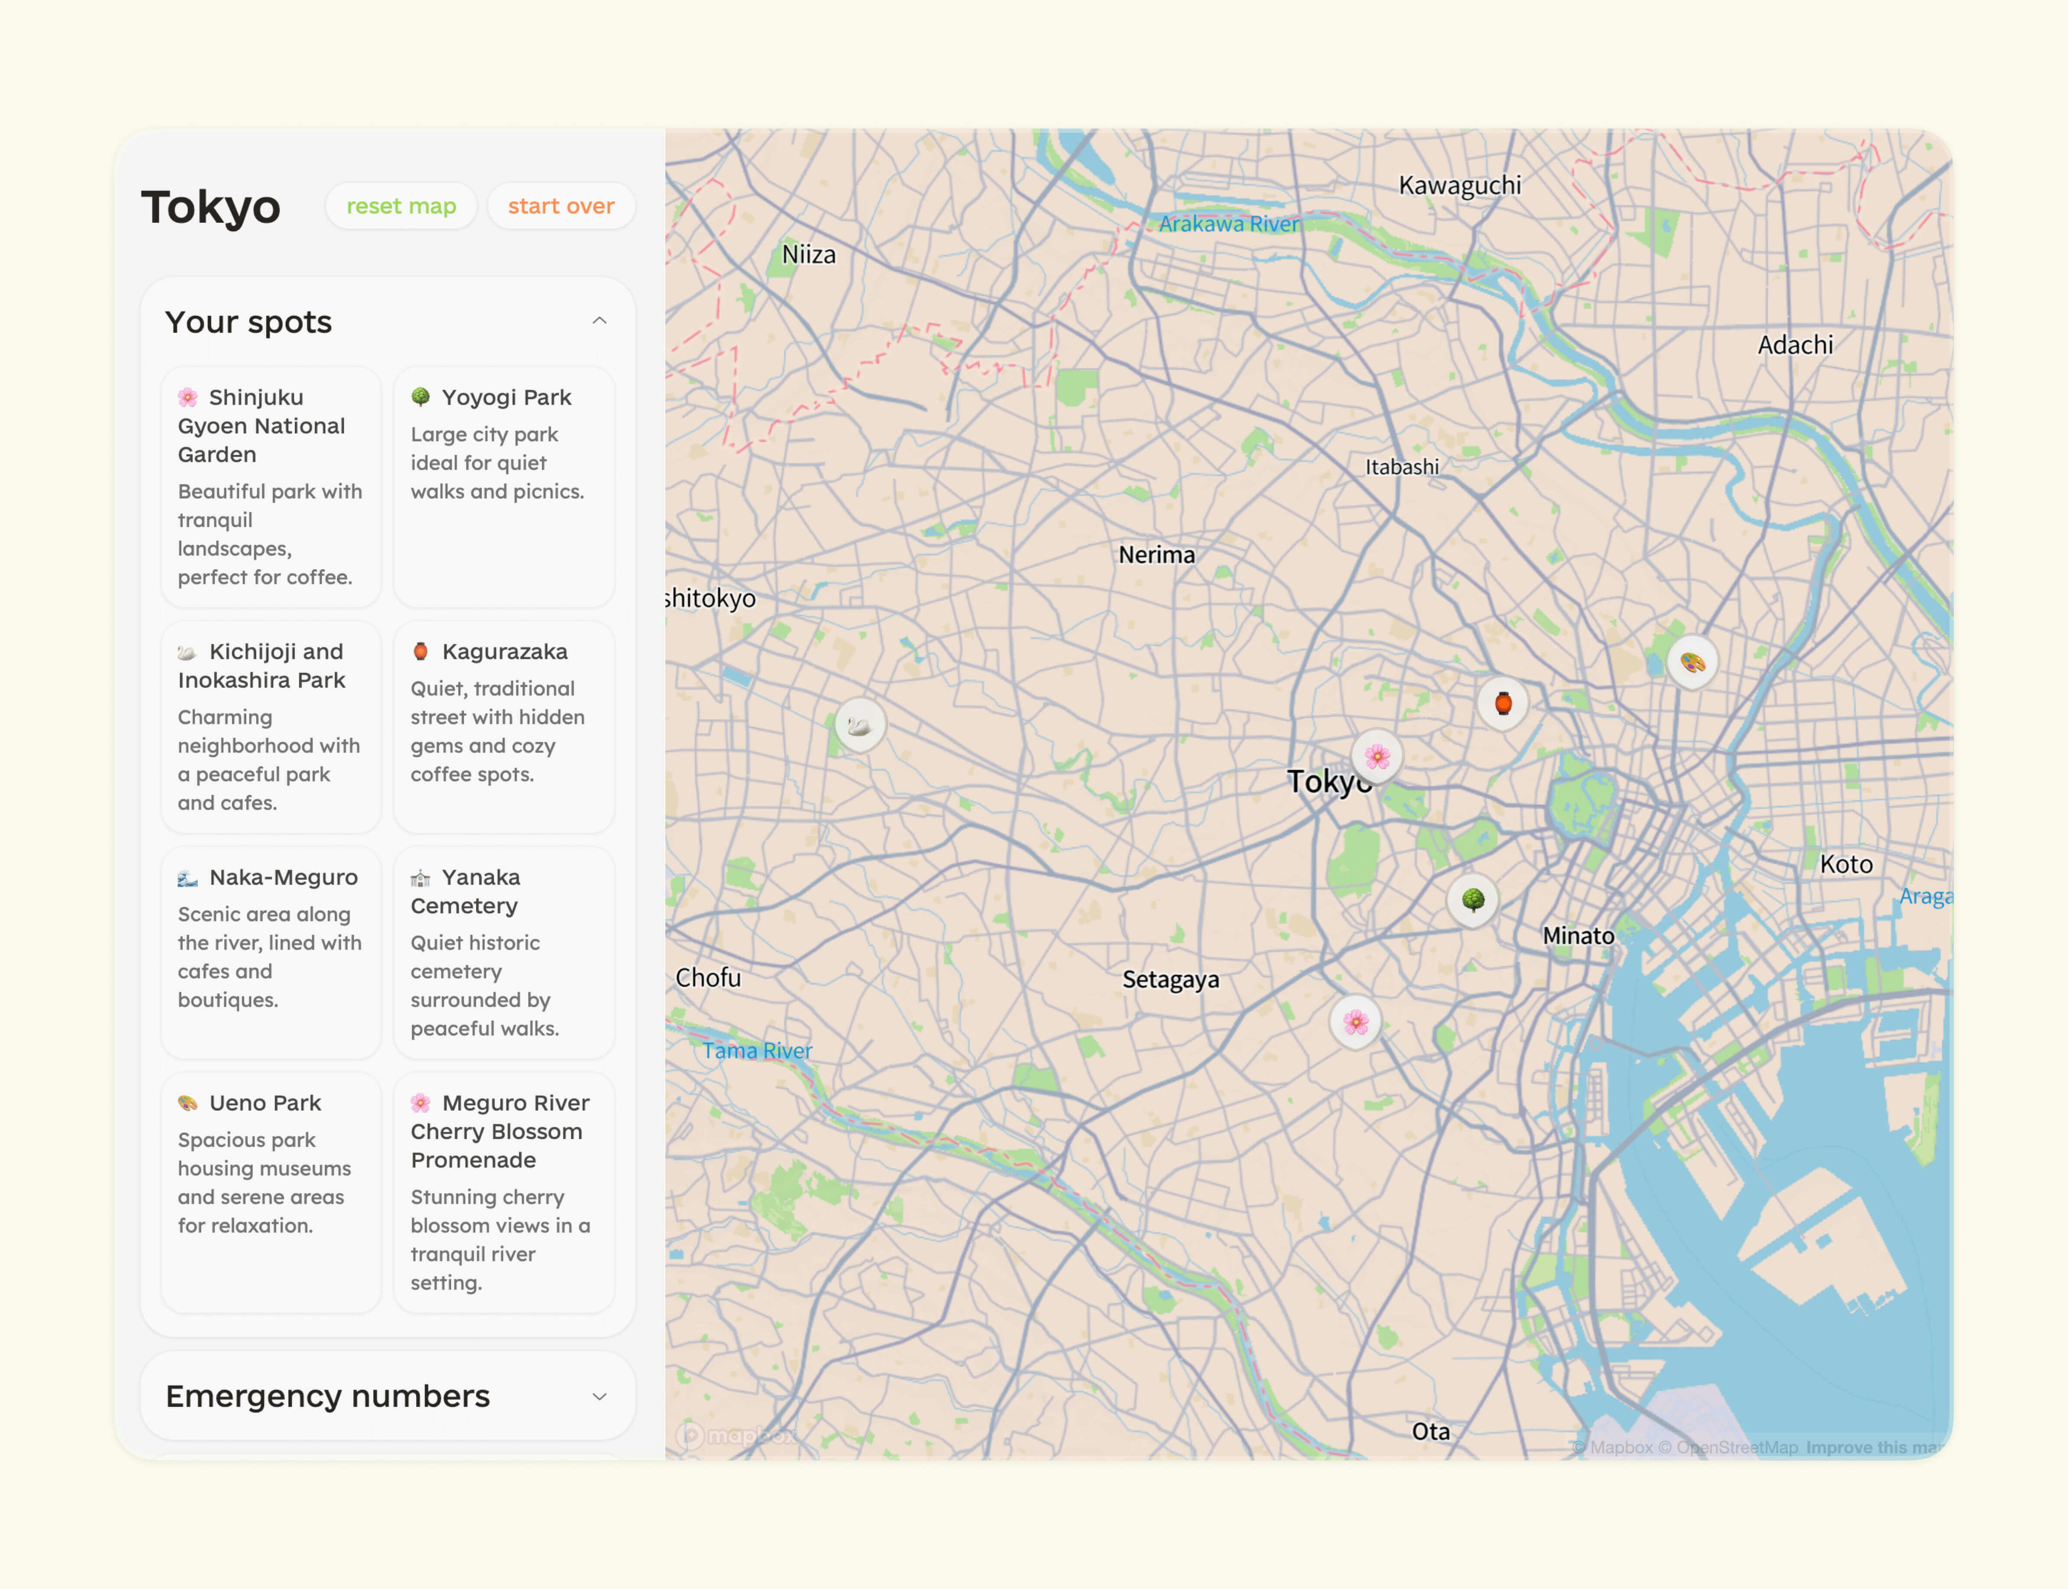
Task: Click the swan marker on the map
Action: tap(859, 725)
